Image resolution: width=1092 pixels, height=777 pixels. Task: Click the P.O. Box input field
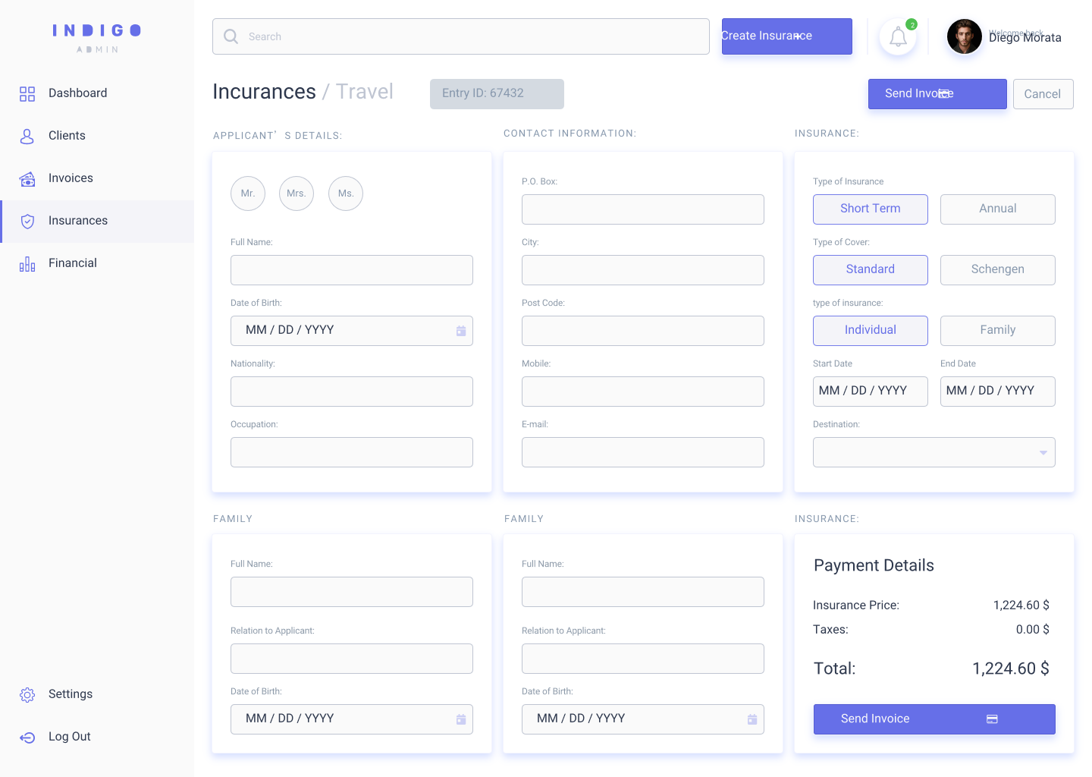point(643,209)
